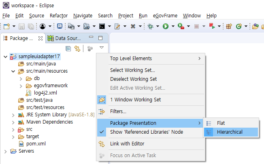Image resolution: width=264 pixels, height=164 pixels.
Task: Choose Select Working Set... menu entry
Action: tap(132, 70)
